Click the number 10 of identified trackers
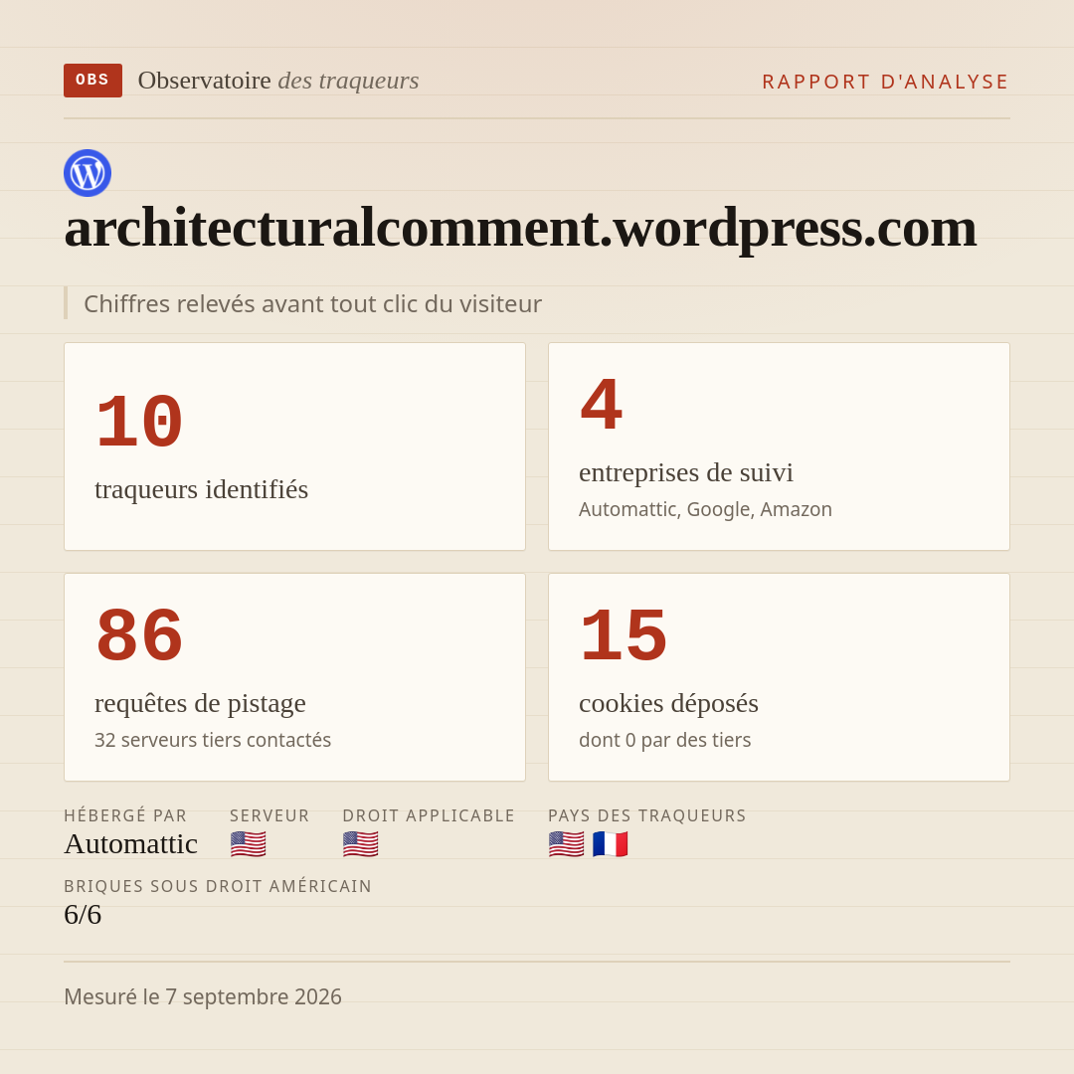The width and height of the screenshot is (1074, 1074). click(x=139, y=422)
